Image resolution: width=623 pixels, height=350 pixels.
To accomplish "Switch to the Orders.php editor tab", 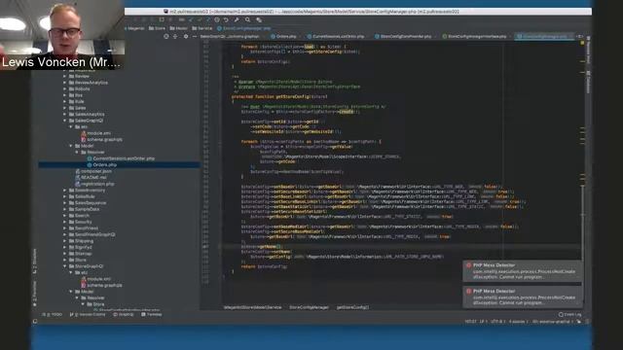I will point(283,36).
